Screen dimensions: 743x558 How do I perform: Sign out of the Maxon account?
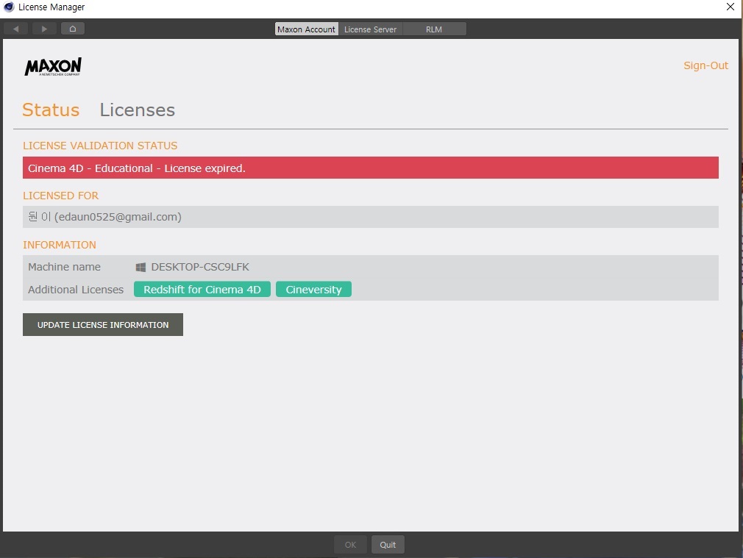[x=705, y=65]
